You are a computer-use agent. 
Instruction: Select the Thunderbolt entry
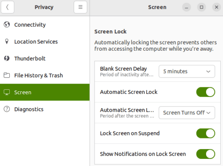coord(45,58)
